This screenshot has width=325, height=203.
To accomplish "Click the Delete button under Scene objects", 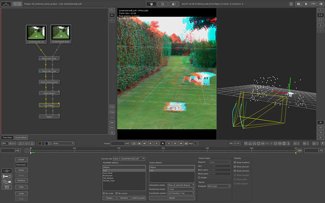I will point(172,198).
